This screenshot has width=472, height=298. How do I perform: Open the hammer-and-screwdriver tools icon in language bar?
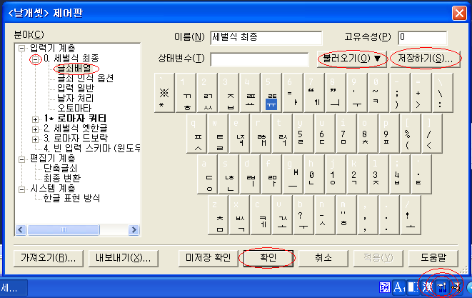pyautogui.click(x=442, y=287)
